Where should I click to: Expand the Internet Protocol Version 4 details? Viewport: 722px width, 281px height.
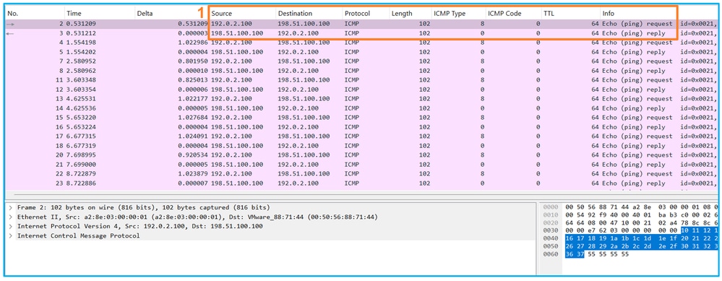tap(10, 226)
